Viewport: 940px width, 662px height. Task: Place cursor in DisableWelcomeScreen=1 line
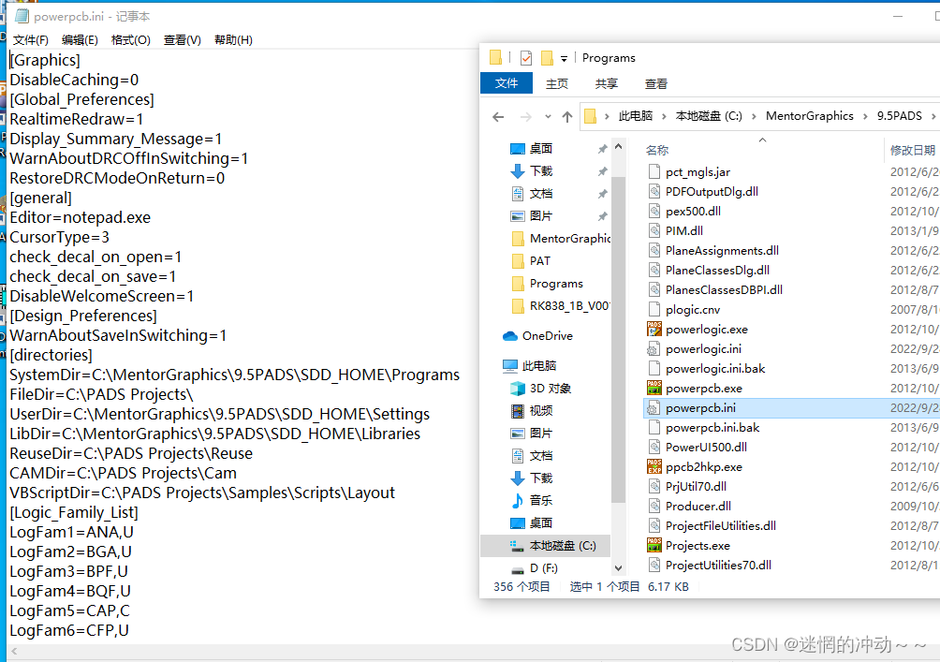click(x=101, y=296)
